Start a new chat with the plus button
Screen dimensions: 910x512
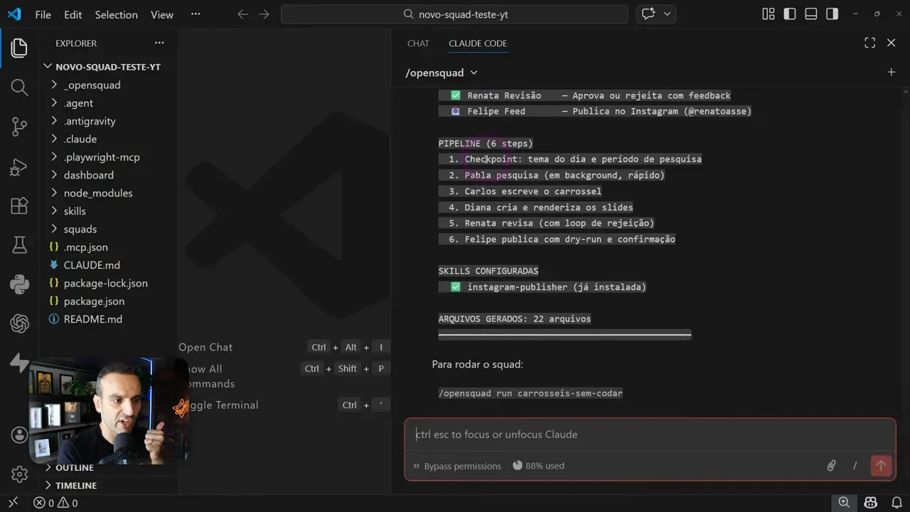tap(892, 72)
